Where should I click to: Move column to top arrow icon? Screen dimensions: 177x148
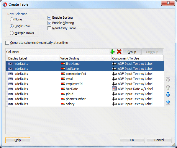(x=168, y=80)
